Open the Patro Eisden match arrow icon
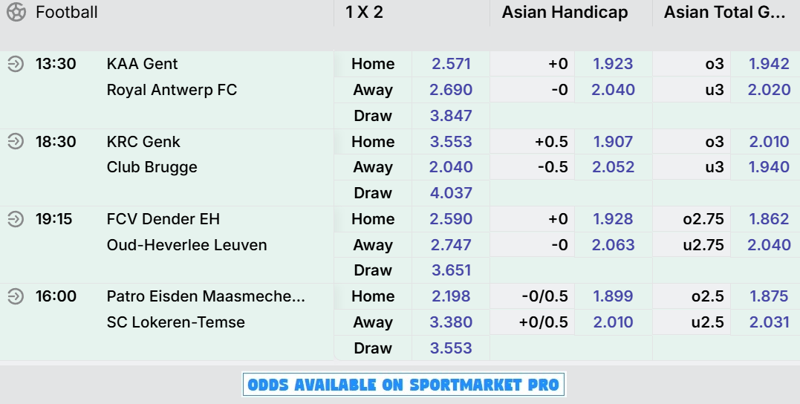 tap(16, 296)
